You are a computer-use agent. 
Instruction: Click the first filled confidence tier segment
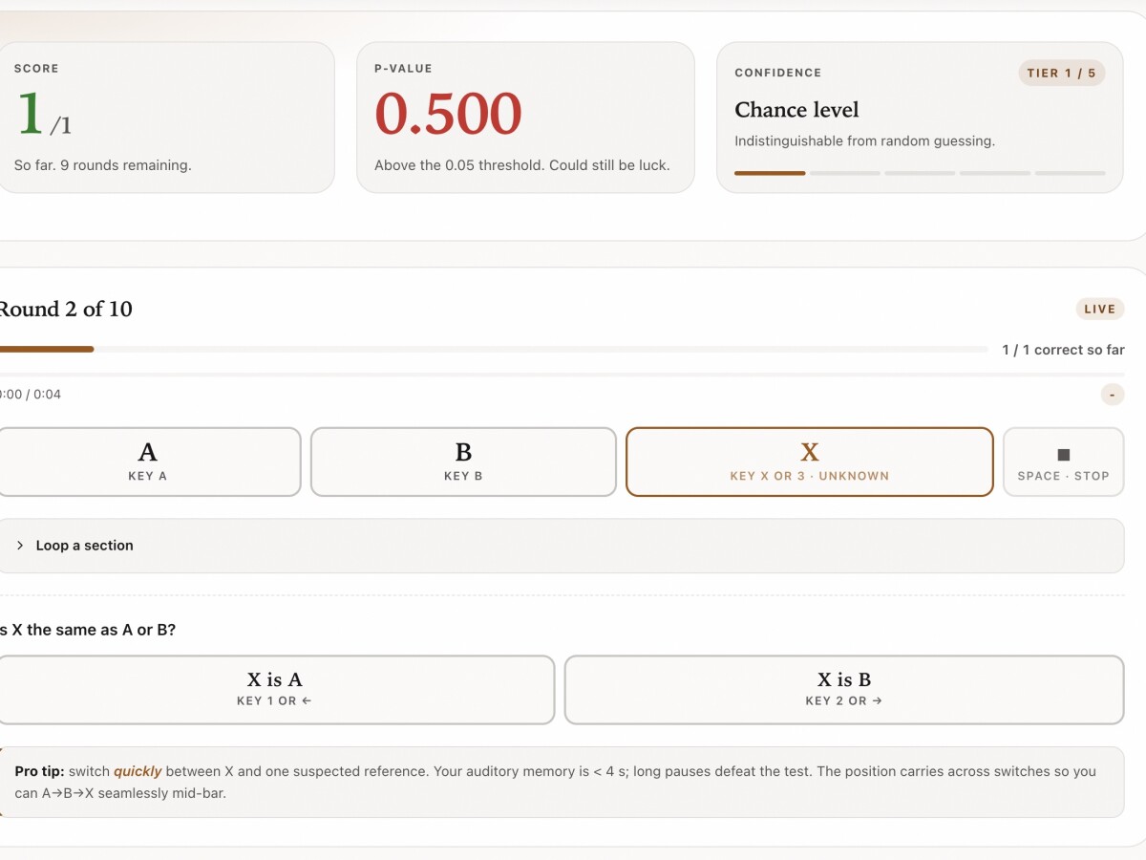click(770, 173)
